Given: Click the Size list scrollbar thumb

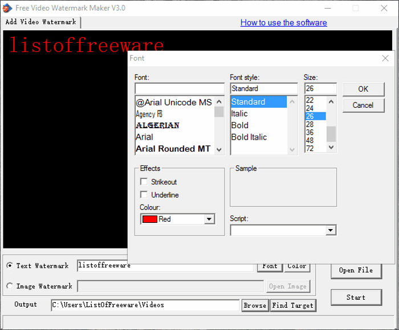Looking at the screenshot, I should tap(331, 134).
